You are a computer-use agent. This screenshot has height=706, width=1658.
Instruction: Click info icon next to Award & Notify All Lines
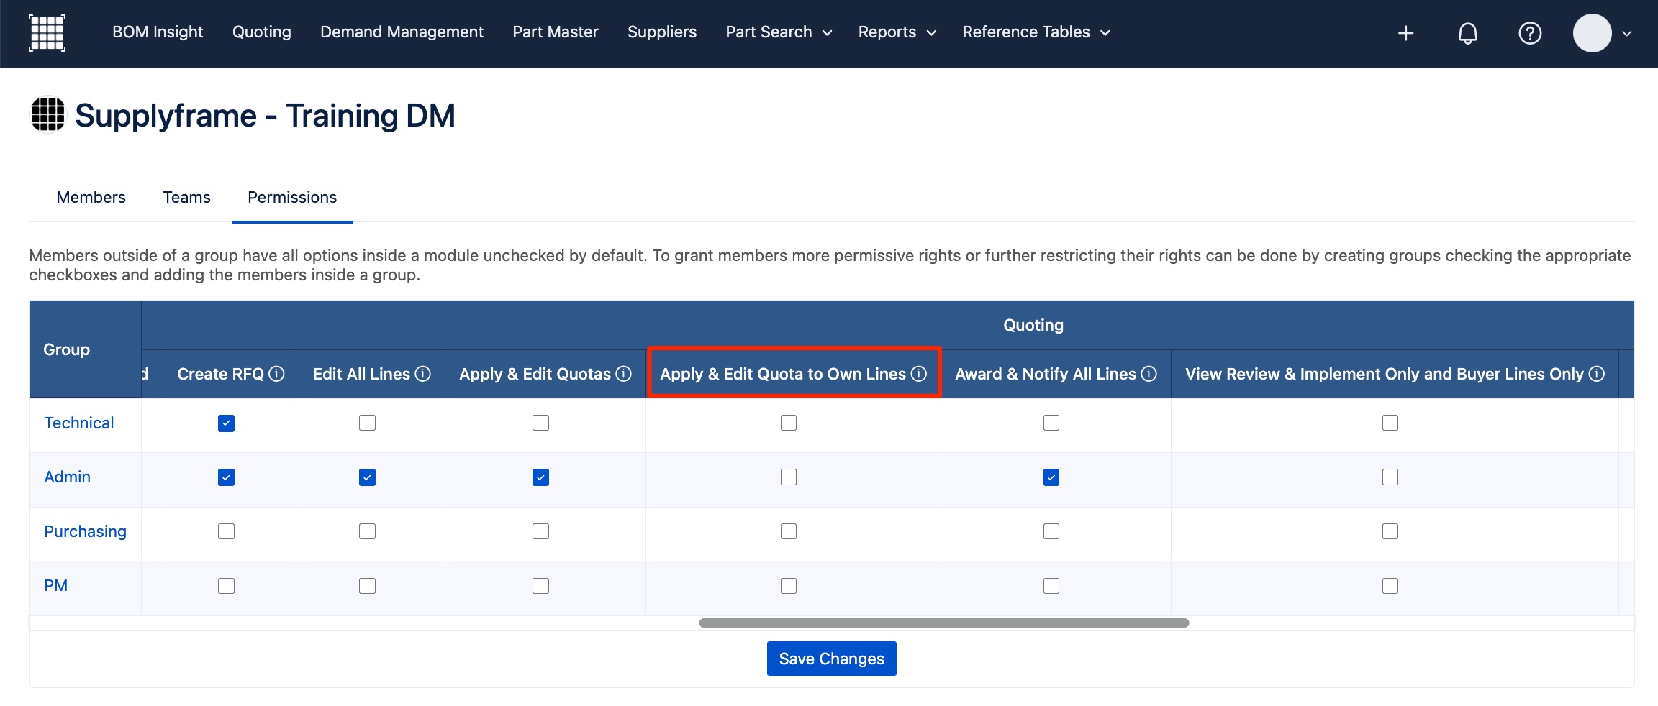pyautogui.click(x=1149, y=374)
